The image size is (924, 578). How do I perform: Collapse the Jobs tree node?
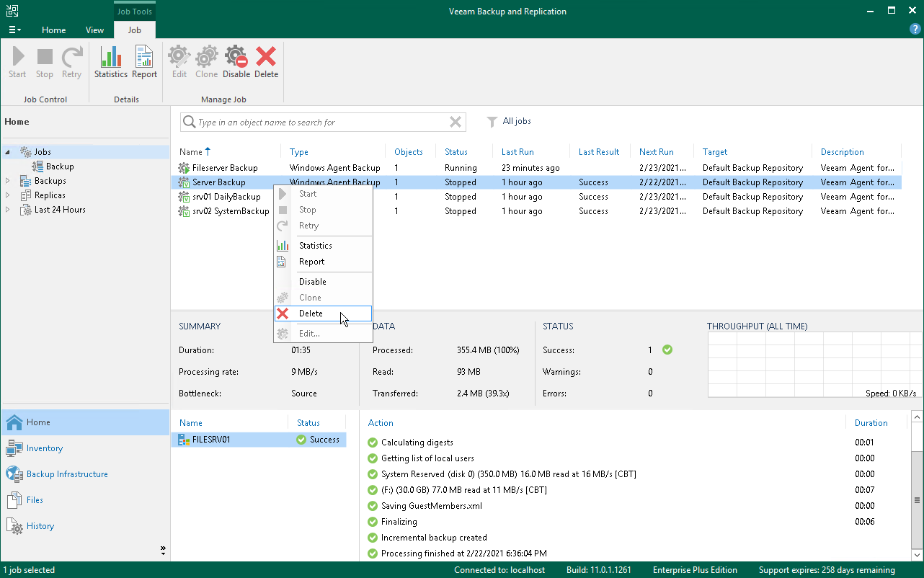[x=8, y=152]
